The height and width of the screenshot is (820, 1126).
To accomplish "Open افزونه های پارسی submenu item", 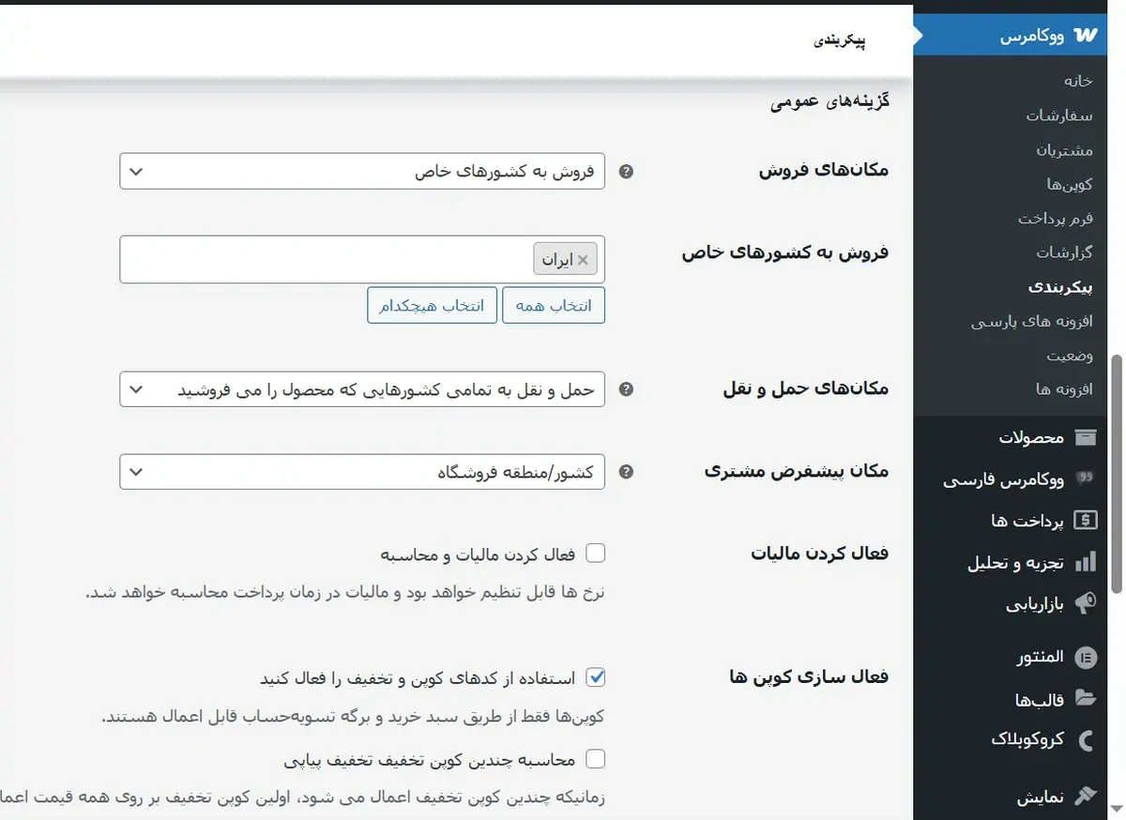I will tap(1032, 321).
